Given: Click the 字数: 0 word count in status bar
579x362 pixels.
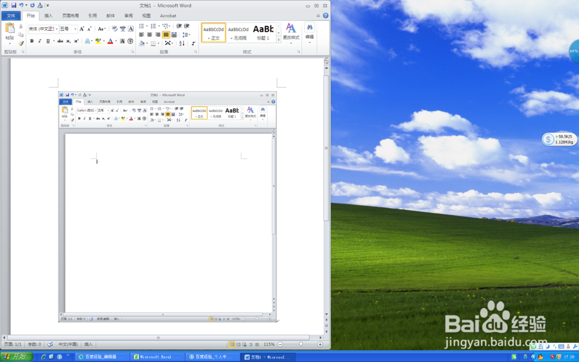Looking at the screenshot, I should pos(34,344).
